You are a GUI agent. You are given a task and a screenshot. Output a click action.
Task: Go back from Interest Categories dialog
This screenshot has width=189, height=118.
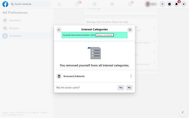(x=59, y=30)
